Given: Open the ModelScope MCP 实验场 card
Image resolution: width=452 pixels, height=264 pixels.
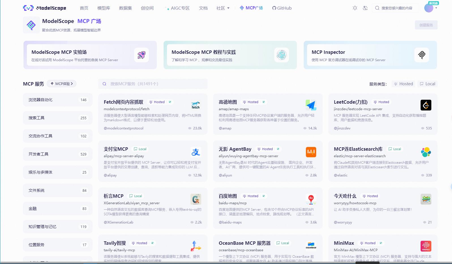Looking at the screenshot, I should [90, 55].
